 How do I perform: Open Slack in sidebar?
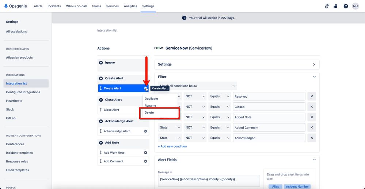pyautogui.click(x=10, y=110)
